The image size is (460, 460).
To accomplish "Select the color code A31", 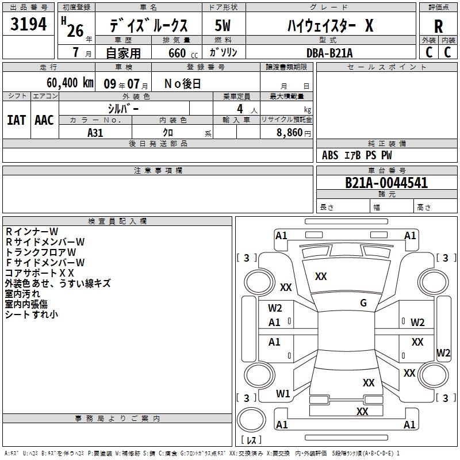I will 95,132.
